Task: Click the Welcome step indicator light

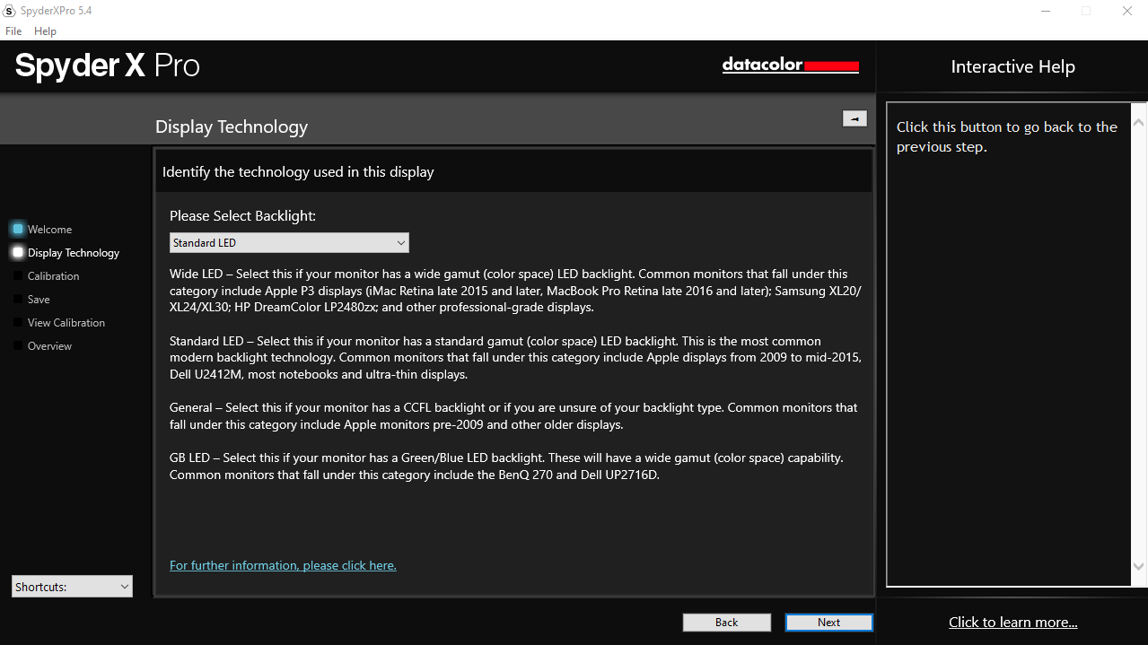Action: point(18,229)
